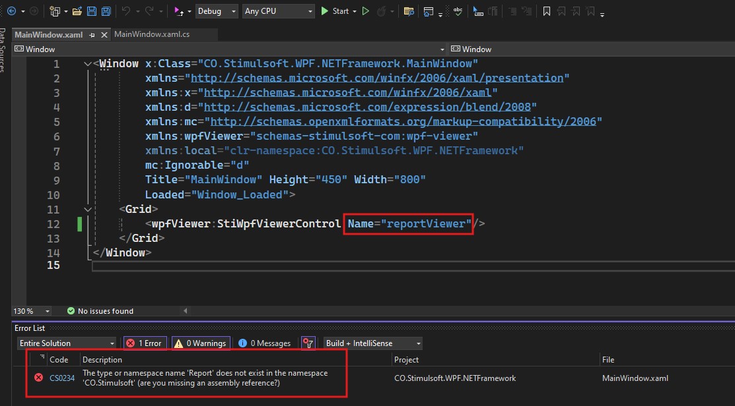This screenshot has height=406, width=735.
Task: Collapse the Grid element at line 11
Action: (x=88, y=210)
